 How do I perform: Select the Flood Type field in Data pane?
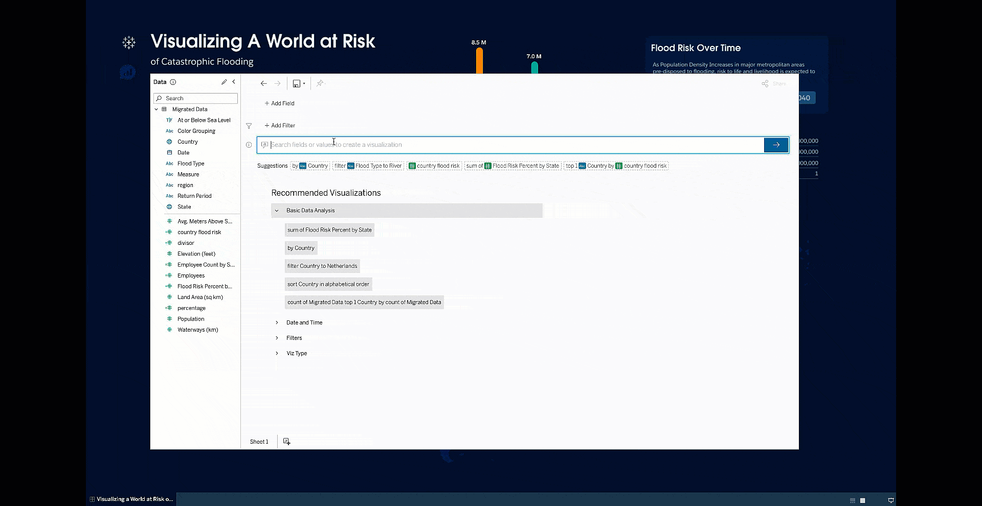point(191,164)
